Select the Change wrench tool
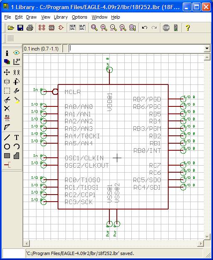The image size is (213, 260). click(17, 91)
